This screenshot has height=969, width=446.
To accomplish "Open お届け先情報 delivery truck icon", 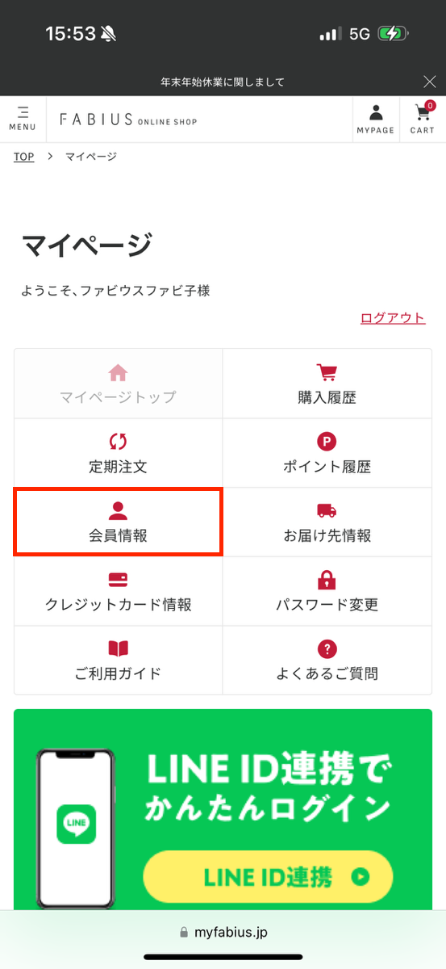I will pyautogui.click(x=327, y=510).
